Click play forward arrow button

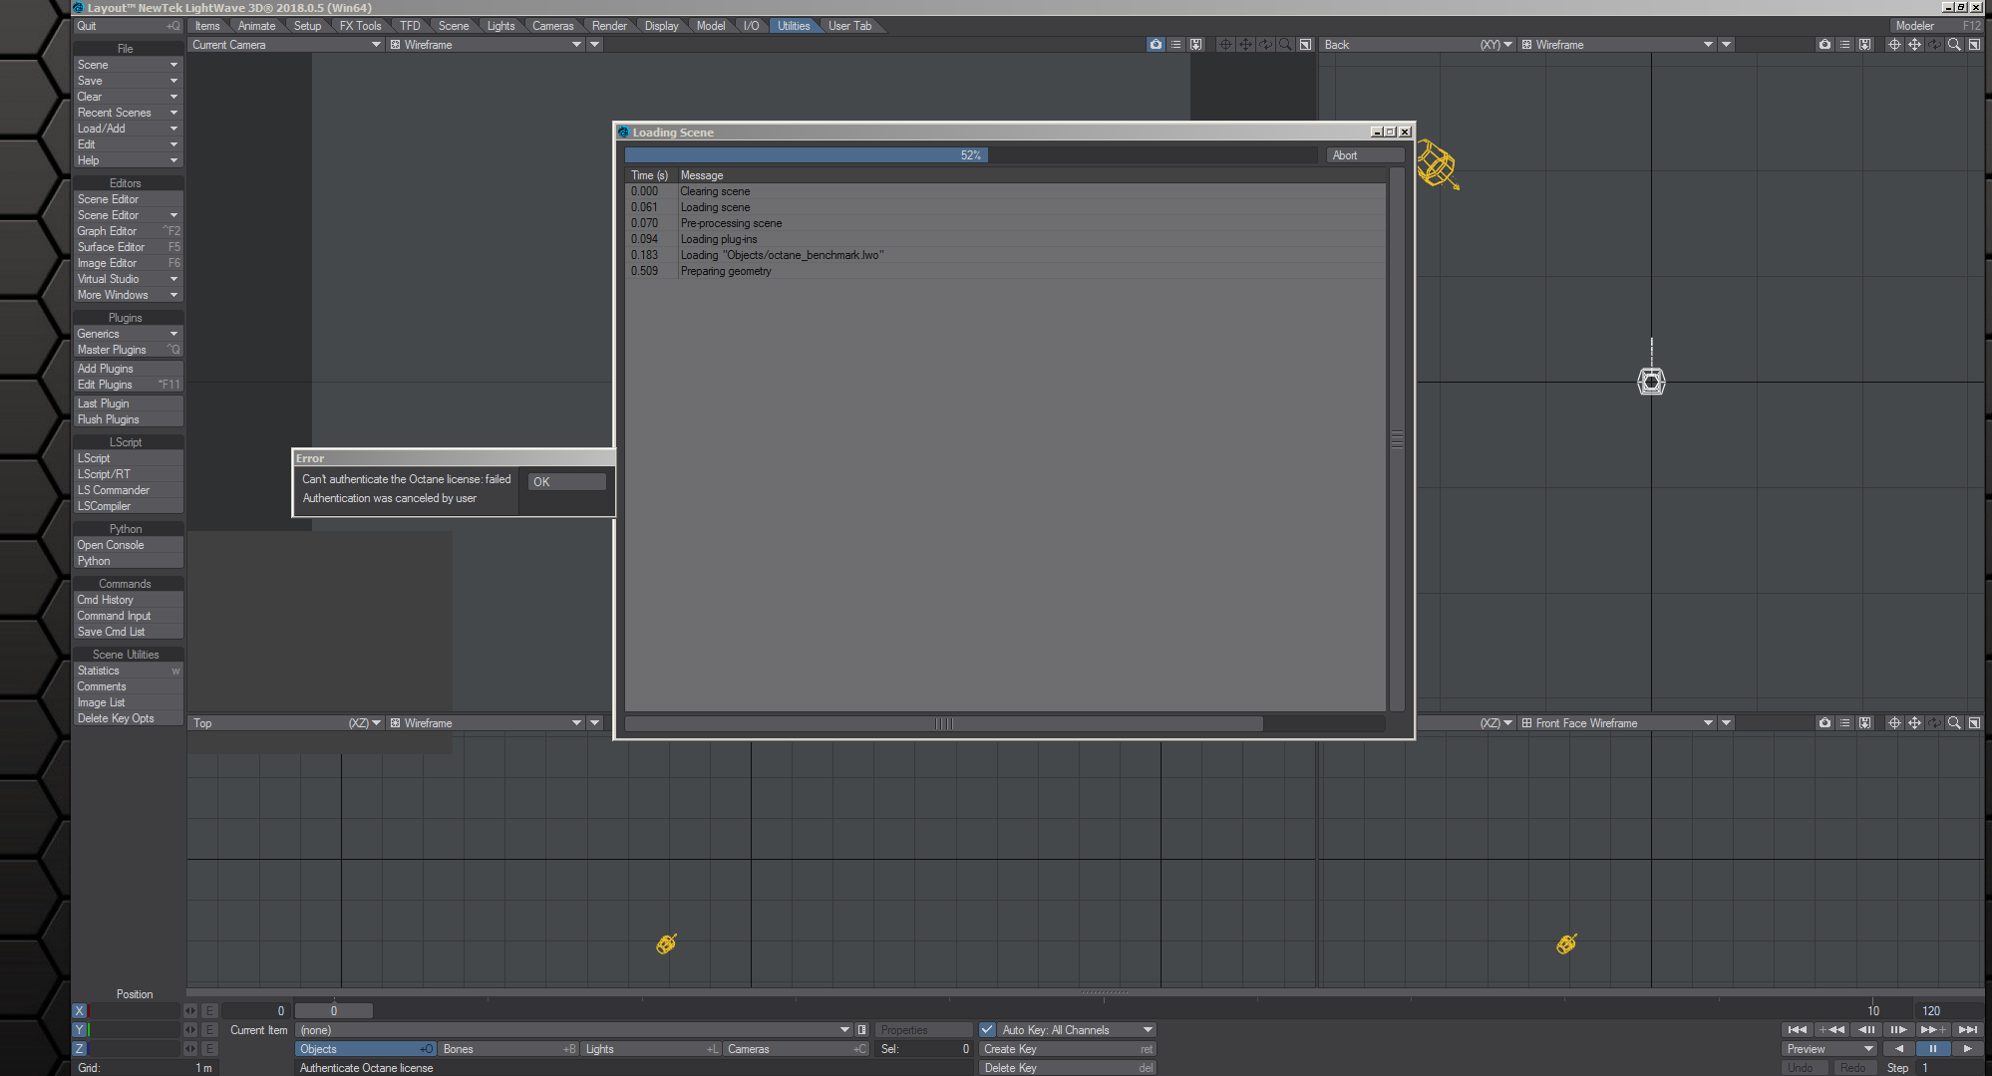tap(1967, 1049)
